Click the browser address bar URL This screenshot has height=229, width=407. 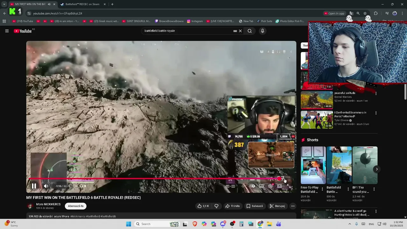tap(58, 13)
